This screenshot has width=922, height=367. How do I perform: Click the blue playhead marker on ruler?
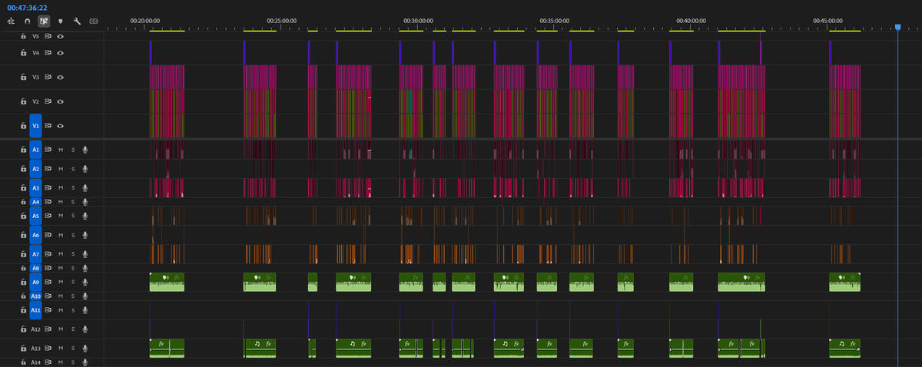897,28
